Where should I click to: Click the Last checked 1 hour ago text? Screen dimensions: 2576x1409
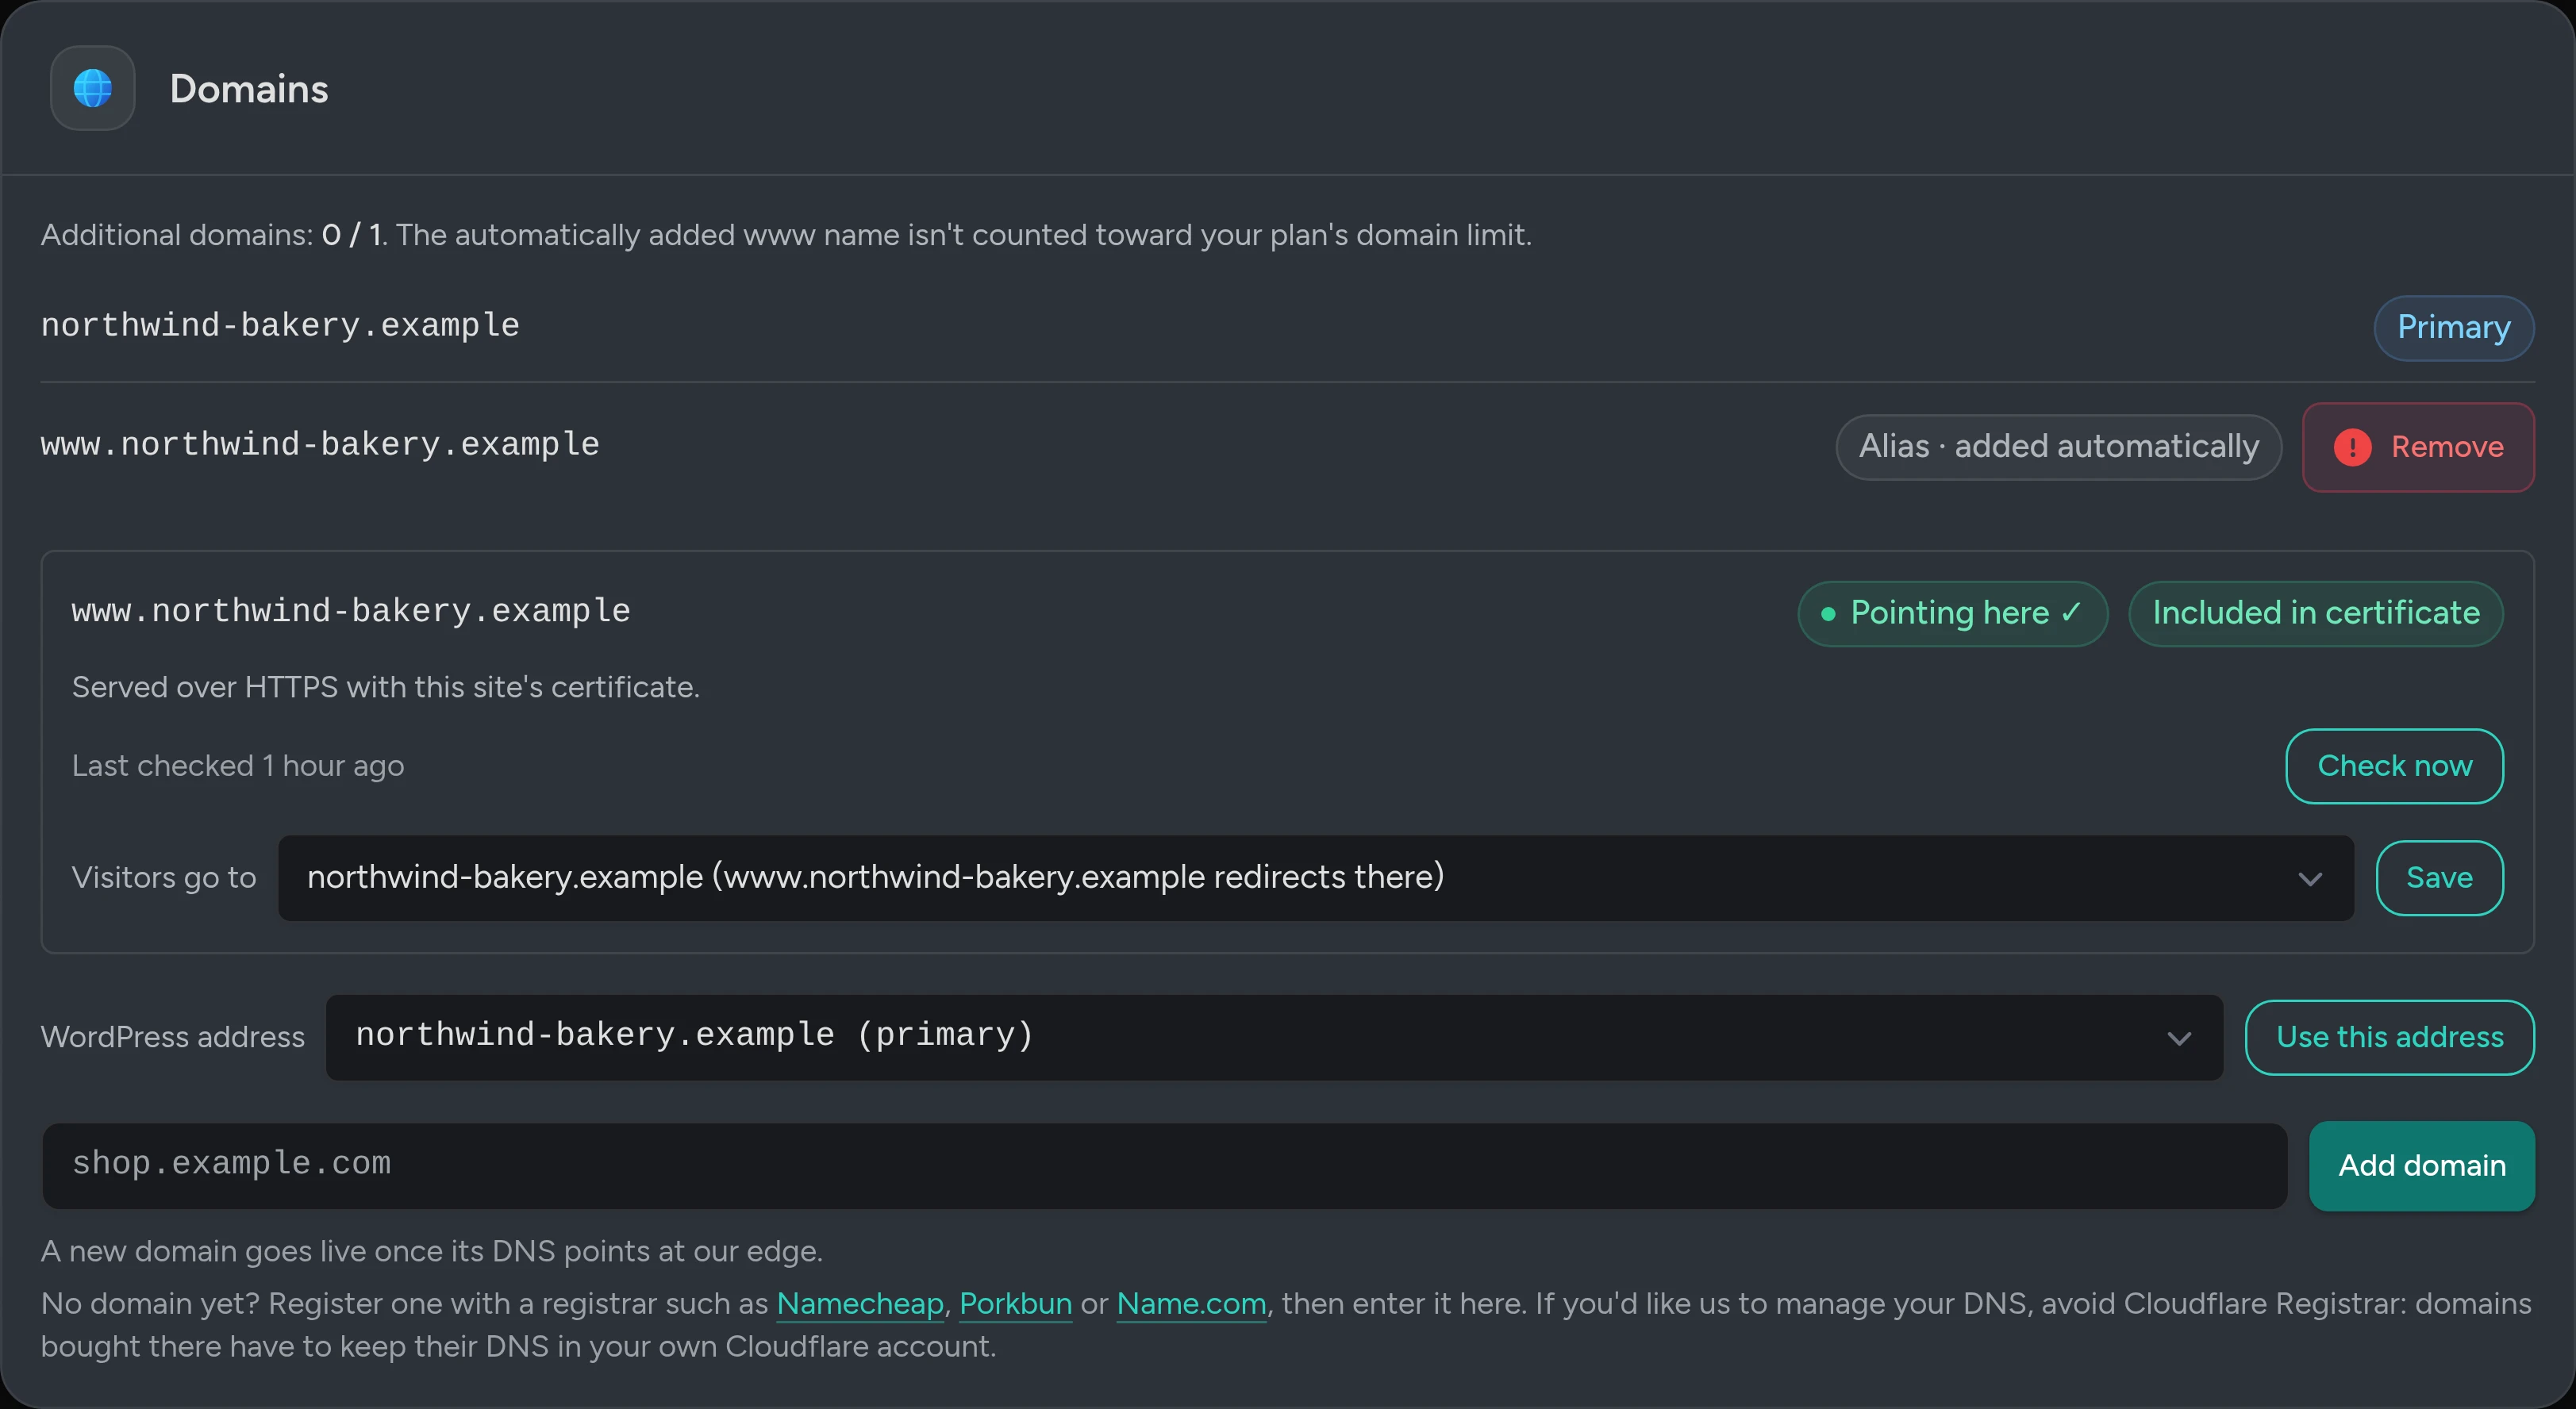pyautogui.click(x=238, y=766)
